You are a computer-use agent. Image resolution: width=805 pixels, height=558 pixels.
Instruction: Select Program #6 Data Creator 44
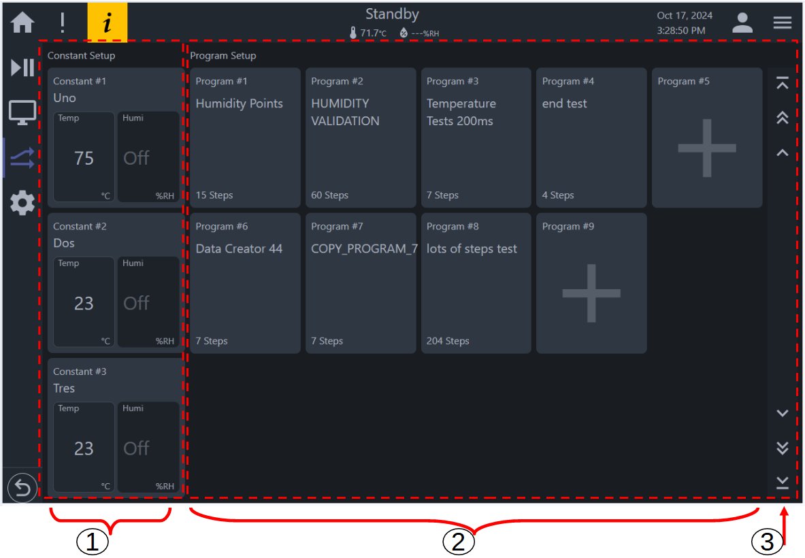coord(245,283)
